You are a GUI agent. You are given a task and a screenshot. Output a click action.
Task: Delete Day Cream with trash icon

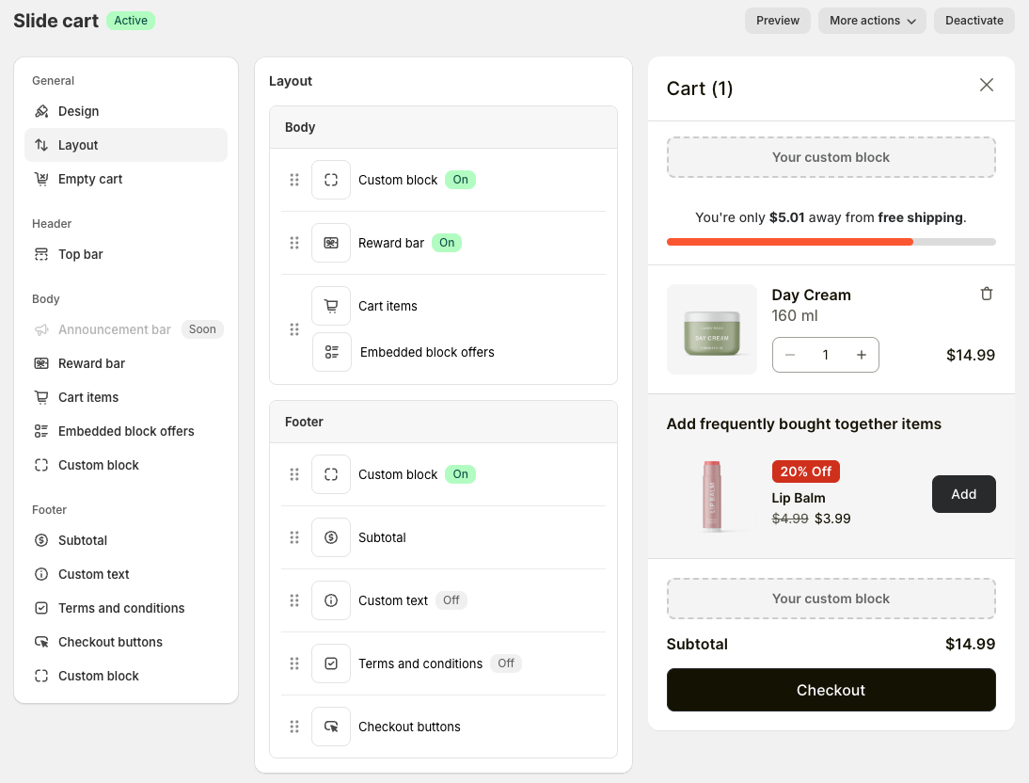(x=987, y=294)
